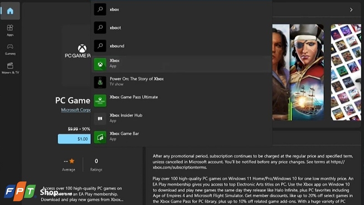Viewport: 364px width, 205px height.
Task: Click the Game Pass Ultimate icon
Action: 100,101
